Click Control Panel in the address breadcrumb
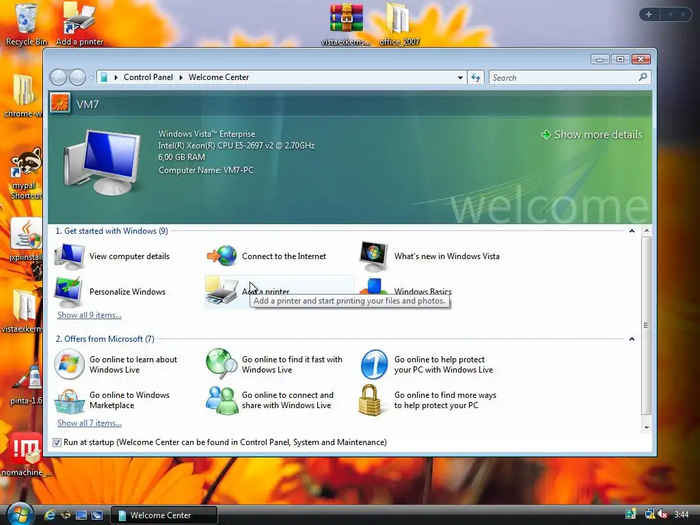Screen dimensions: 700x525 [x=148, y=77]
